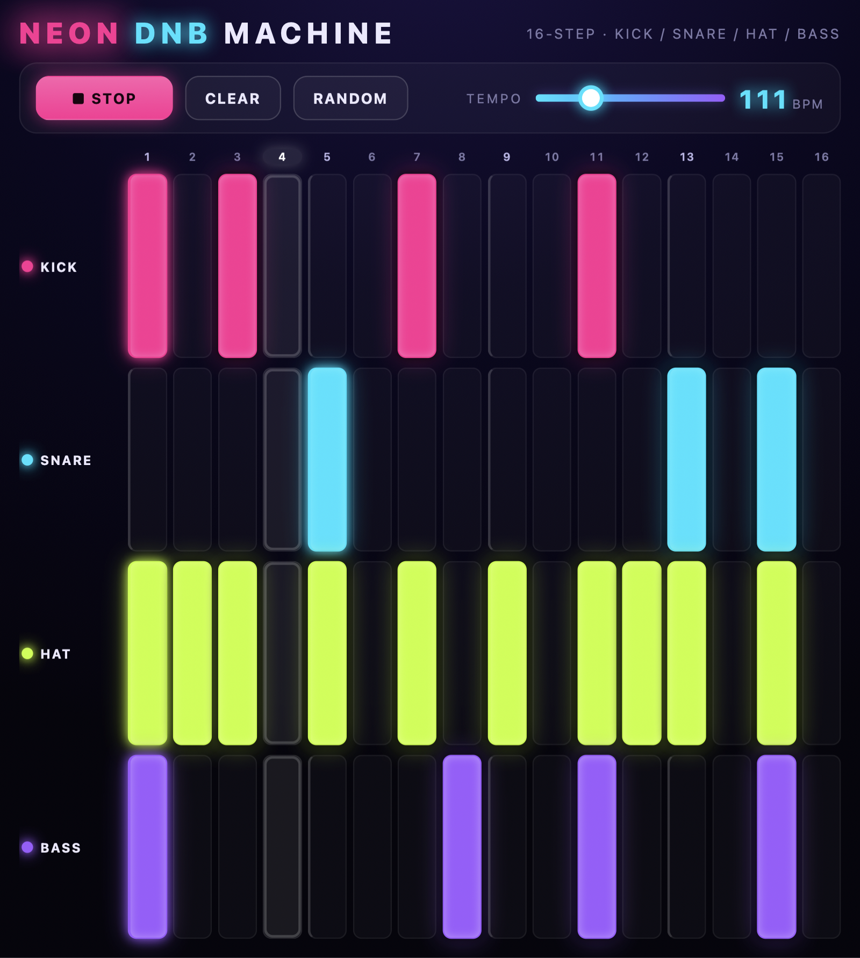Toggle kick step 7 off
The height and width of the screenshot is (958, 860).
[x=417, y=266]
